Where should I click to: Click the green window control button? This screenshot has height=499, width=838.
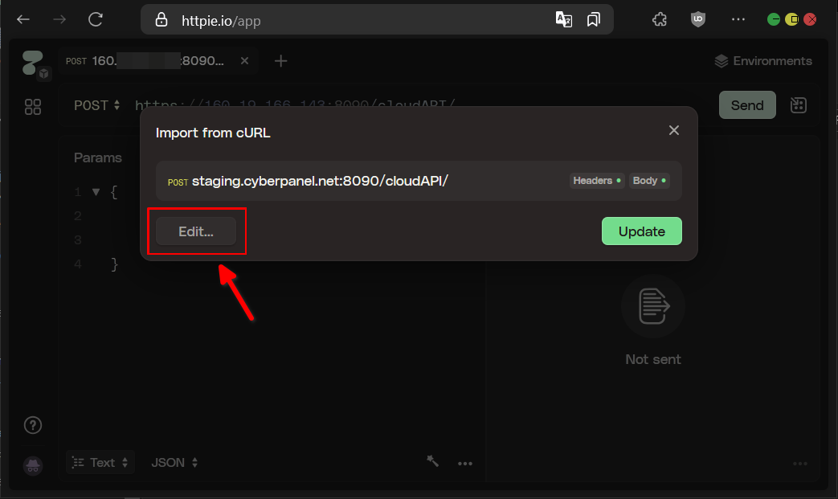[x=774, y=20]
